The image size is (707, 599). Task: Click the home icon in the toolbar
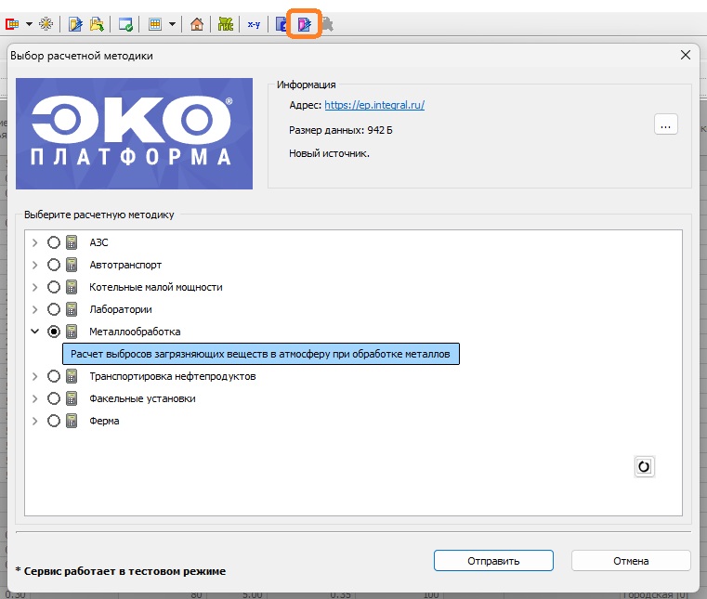coord(196,24)
